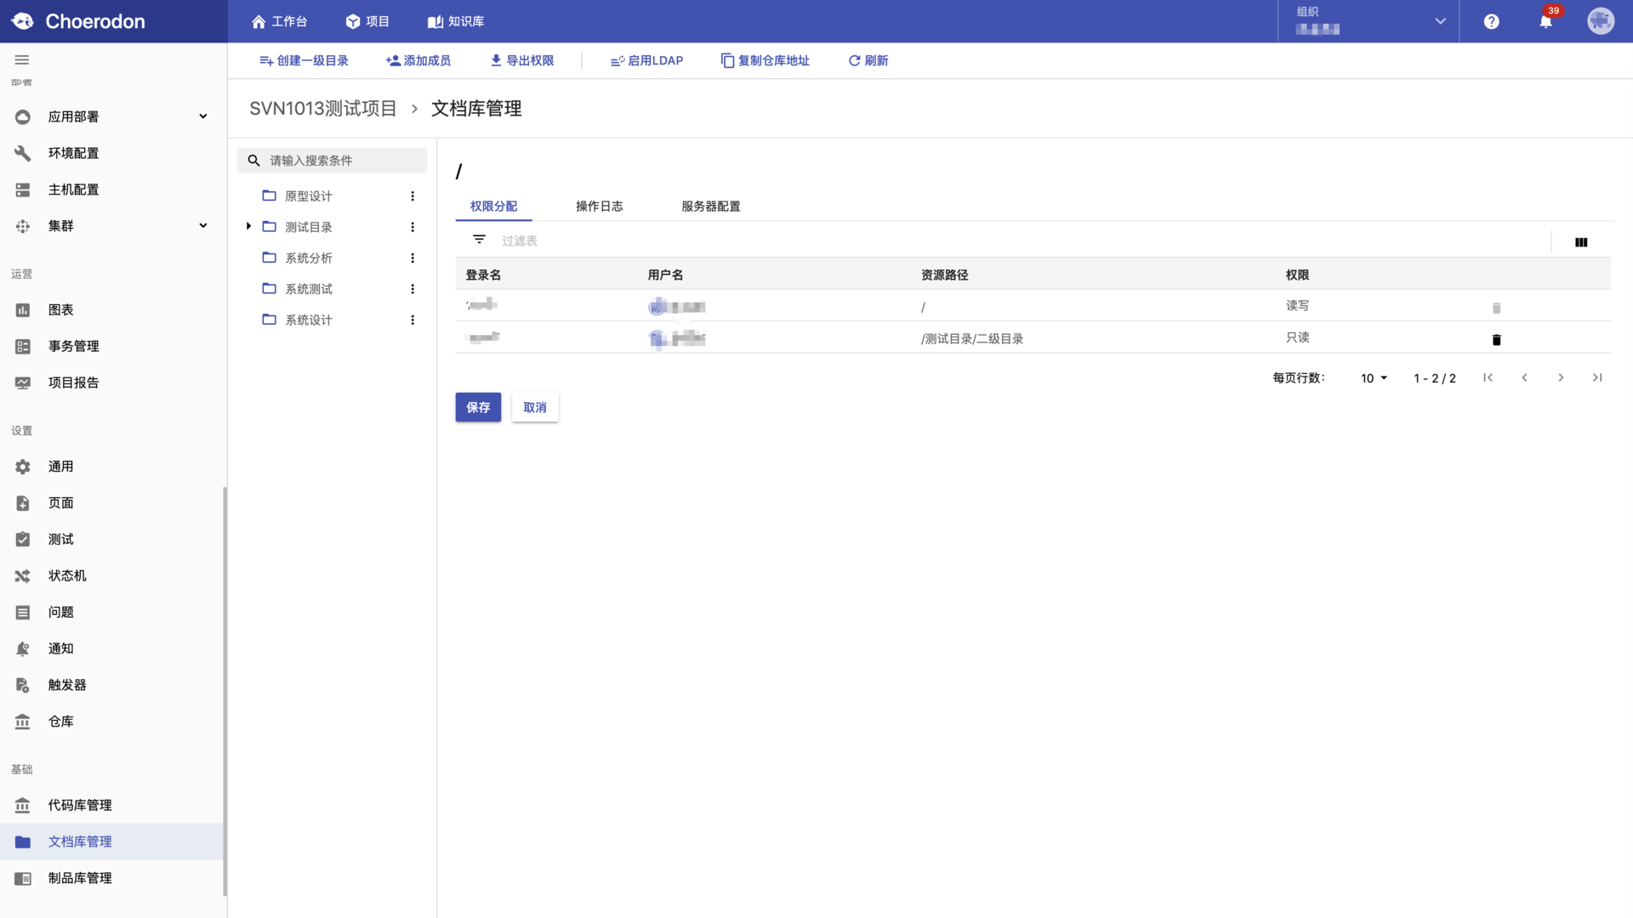
Task: Click the 取消 button
Action: pos(535,407)
